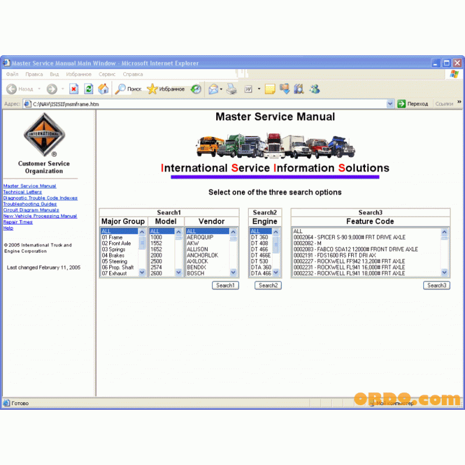465x465 pixels.
Task: Select vendor "BENDIX"
Action: [208, 267]
